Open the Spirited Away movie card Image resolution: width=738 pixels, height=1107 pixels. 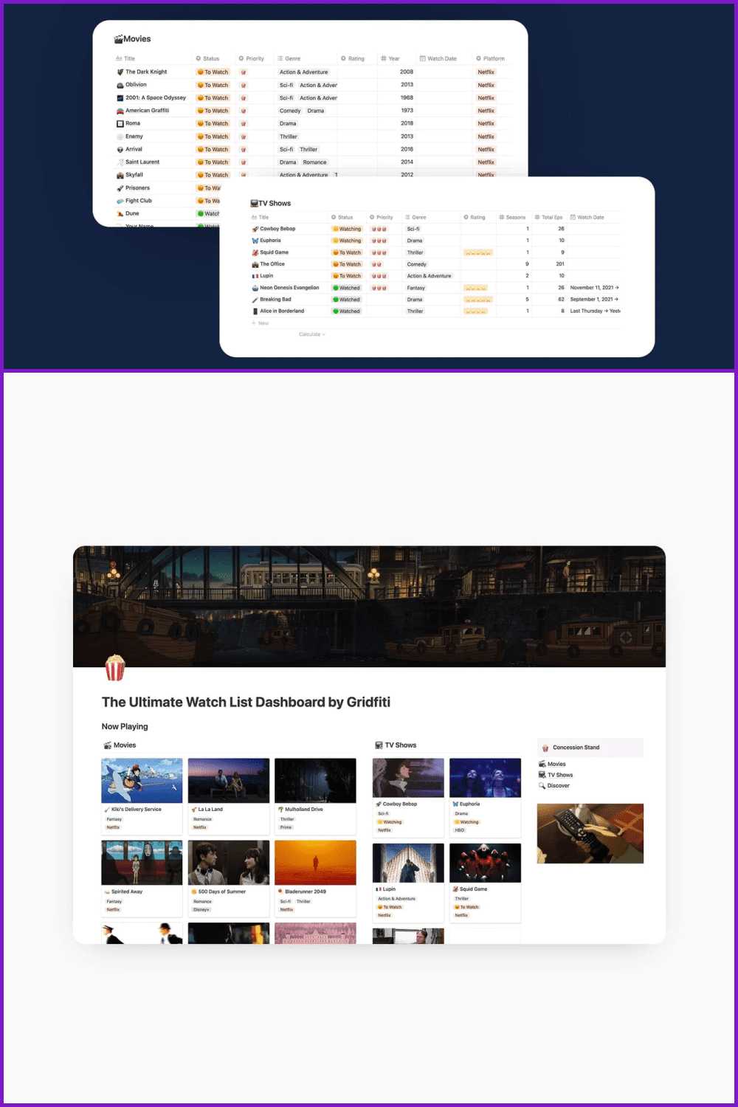tap(142, 878)
